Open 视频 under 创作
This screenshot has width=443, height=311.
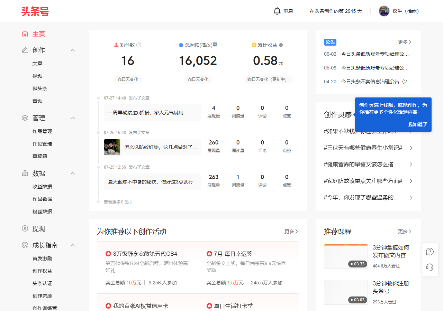point(37,76)
